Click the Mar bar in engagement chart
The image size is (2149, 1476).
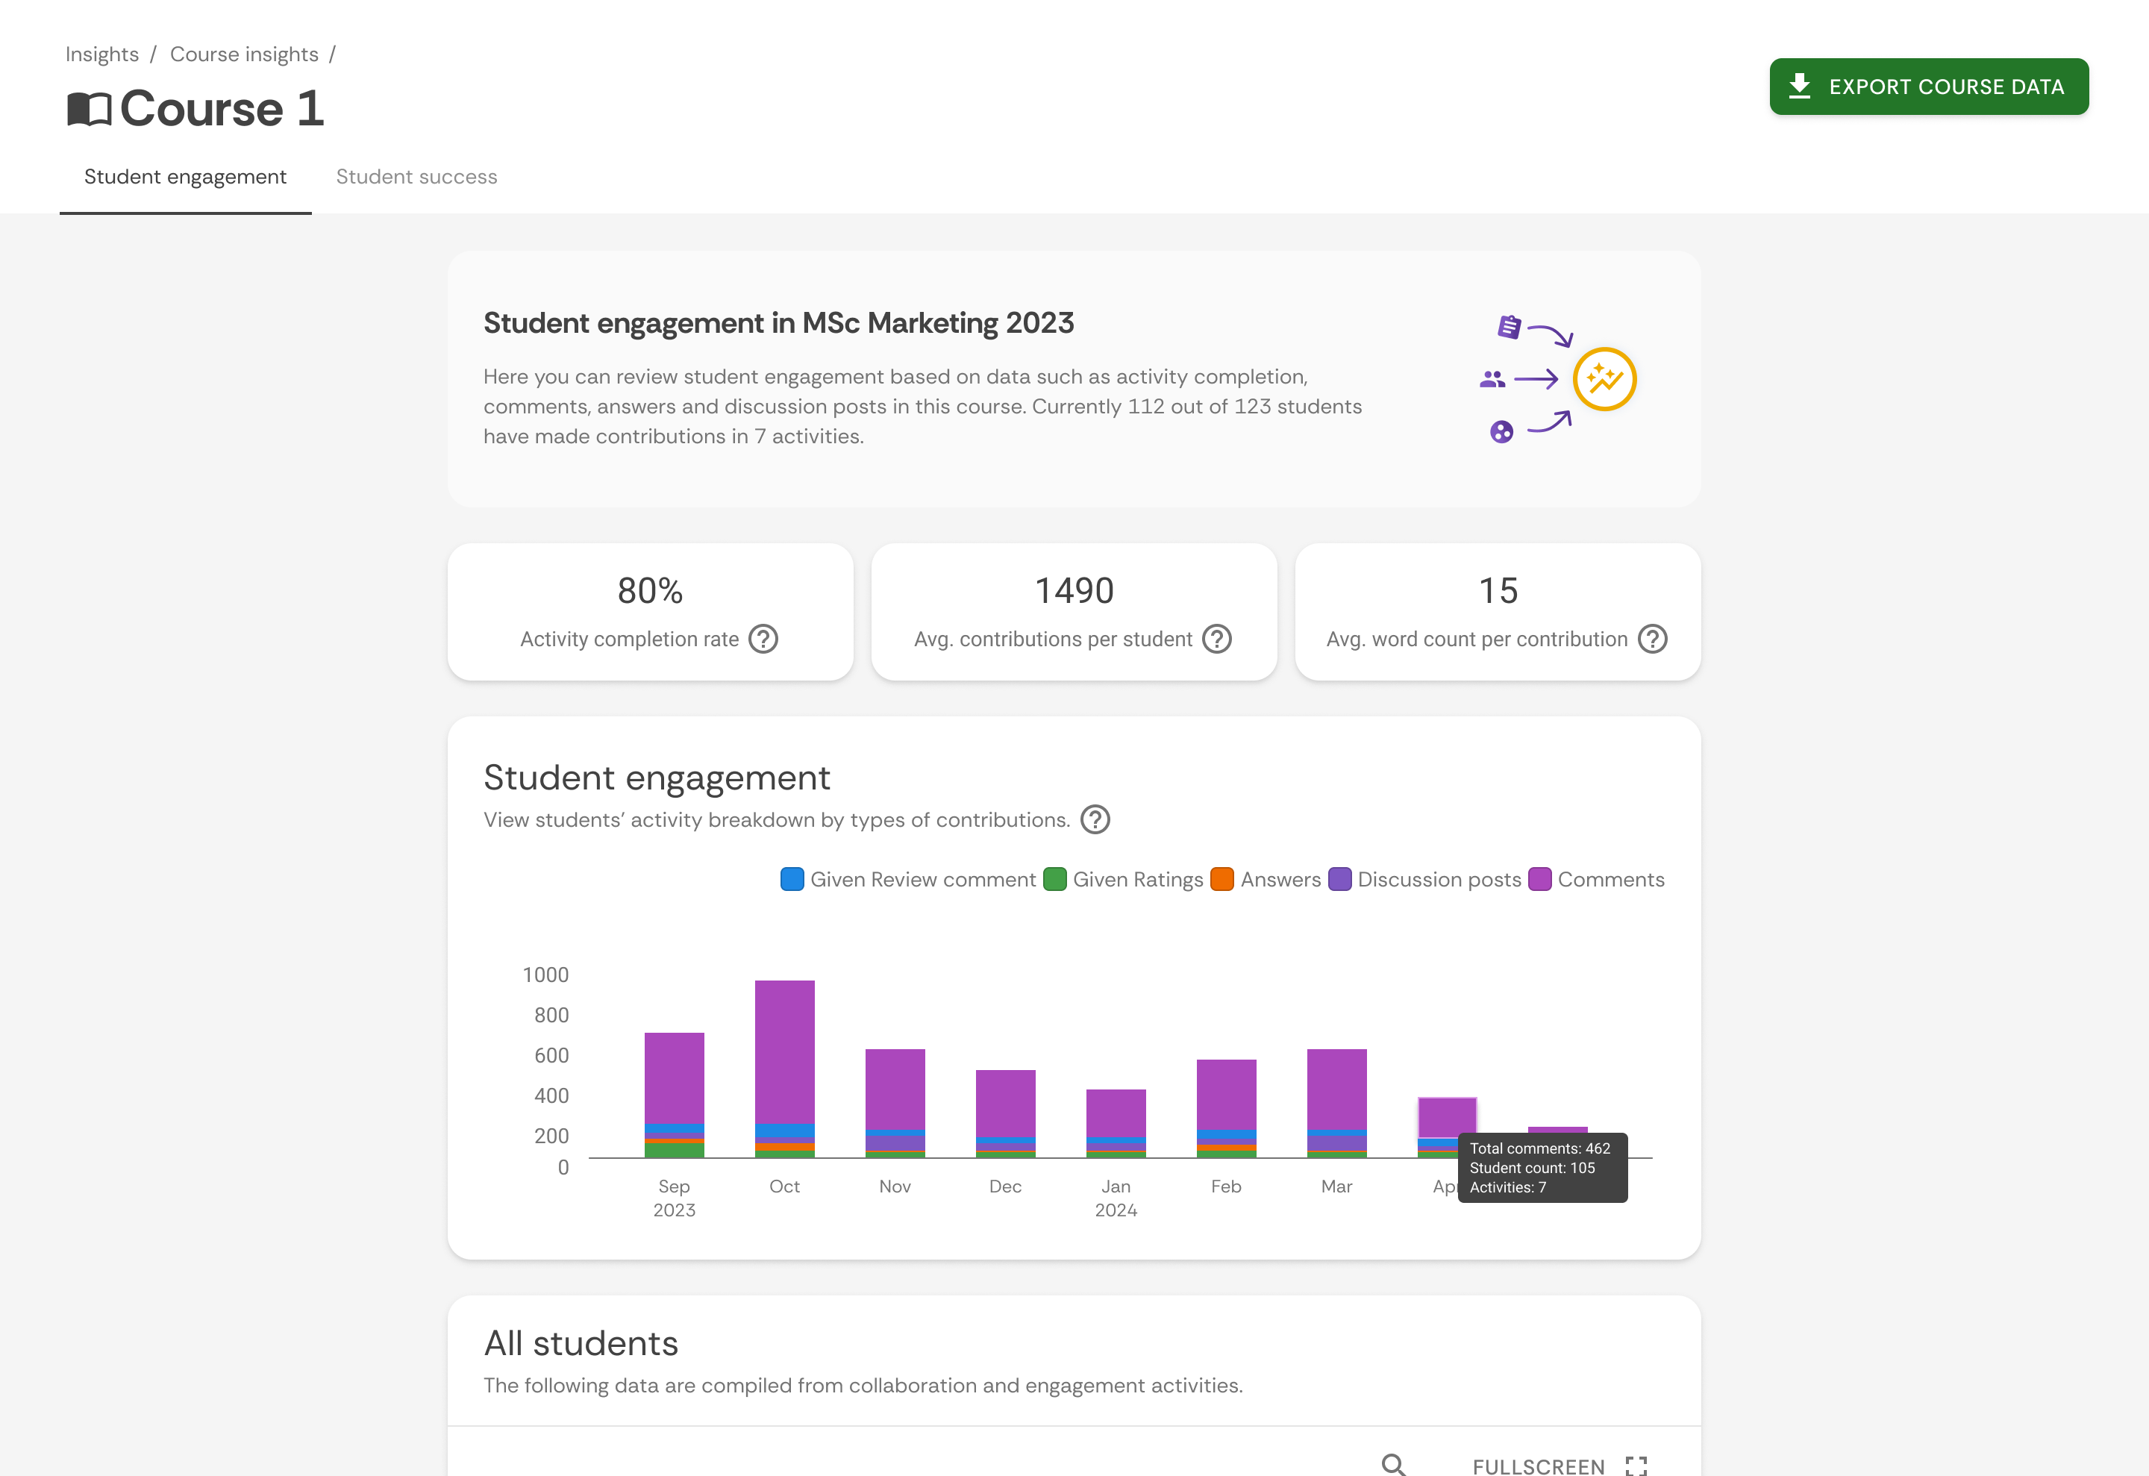pyautogui.click(x=1336, y=1102)
